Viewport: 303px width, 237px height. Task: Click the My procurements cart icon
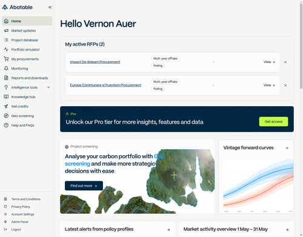(6, 59)
